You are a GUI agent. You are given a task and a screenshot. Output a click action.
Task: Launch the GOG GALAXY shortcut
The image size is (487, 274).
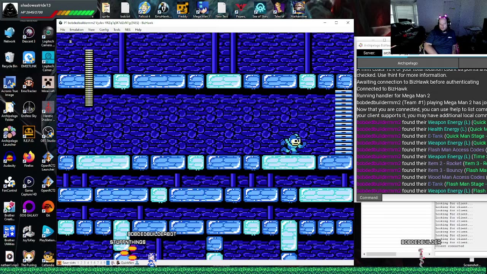click(29, 209)
